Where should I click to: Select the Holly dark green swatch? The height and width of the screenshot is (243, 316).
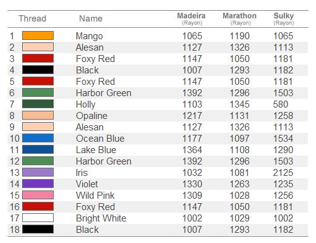point(38,104)
